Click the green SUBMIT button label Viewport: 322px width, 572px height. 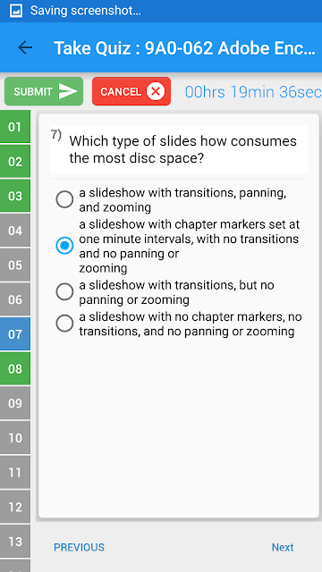33,91
